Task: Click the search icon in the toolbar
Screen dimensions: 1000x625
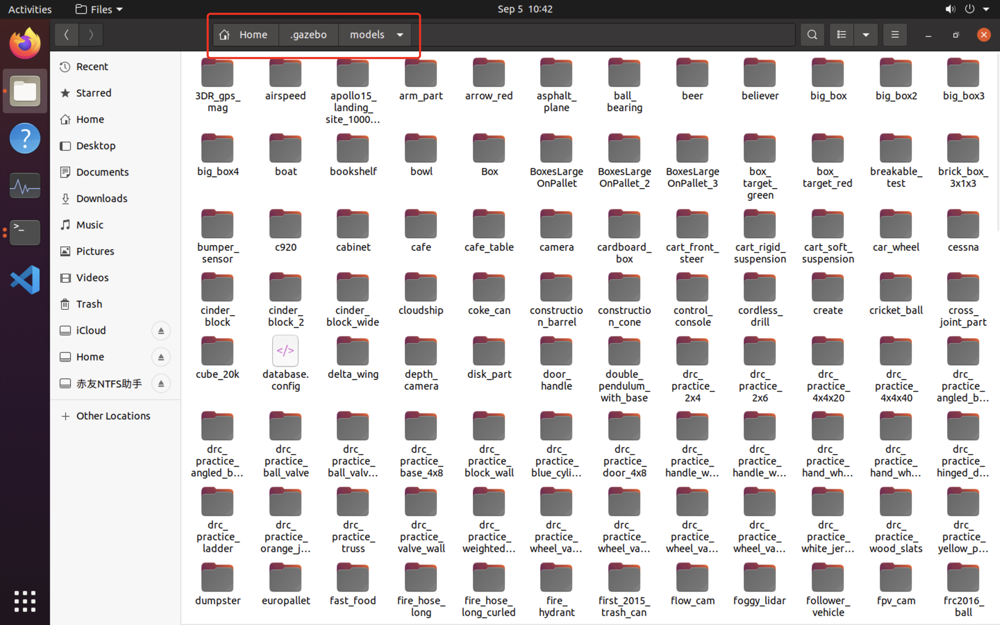Action: click(x=812, y=34)
